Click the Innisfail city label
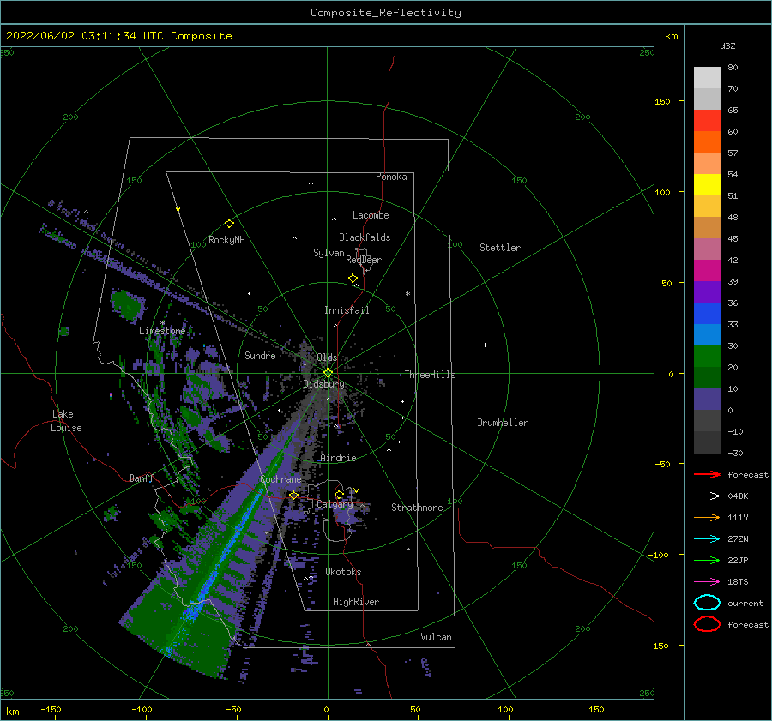Image resolution: width=772 pixels, height=721 pixels. pos(347,310)
